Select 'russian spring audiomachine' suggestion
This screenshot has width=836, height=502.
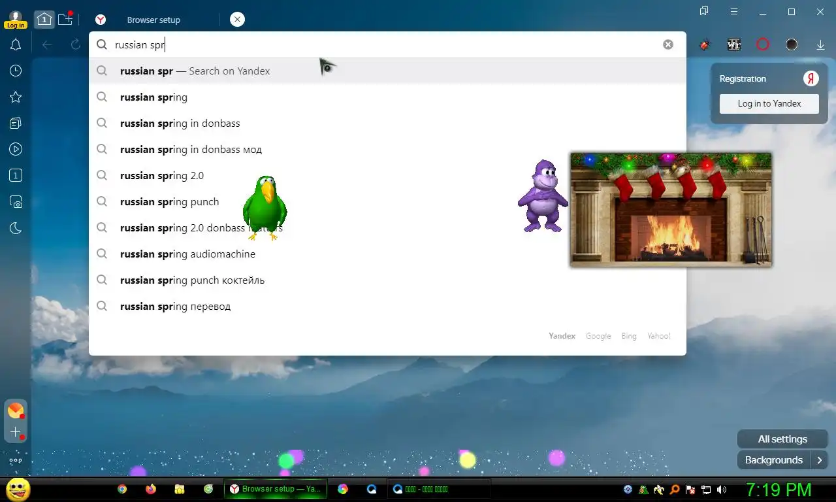387,254
